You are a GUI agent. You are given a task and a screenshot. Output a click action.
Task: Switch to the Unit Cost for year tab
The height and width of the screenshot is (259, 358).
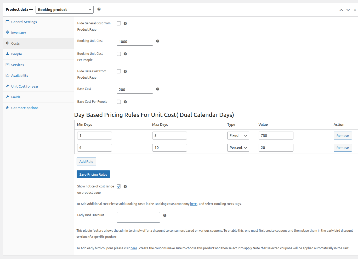(25, 86)
